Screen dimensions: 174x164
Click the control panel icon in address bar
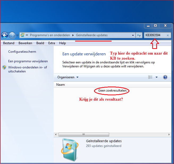tap(22, 35)
